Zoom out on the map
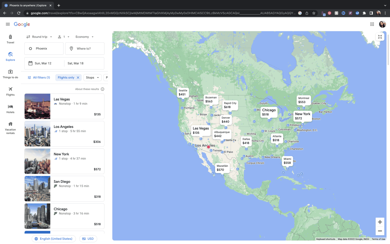 point(380,231)
